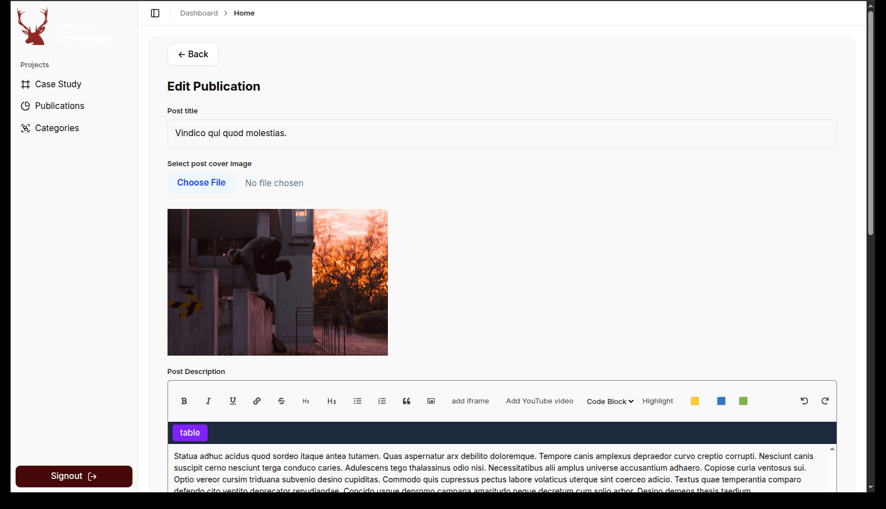The height and width of the screenshot is (509, 886).
Task: Click the Post title input field
Action: [501, 134]
